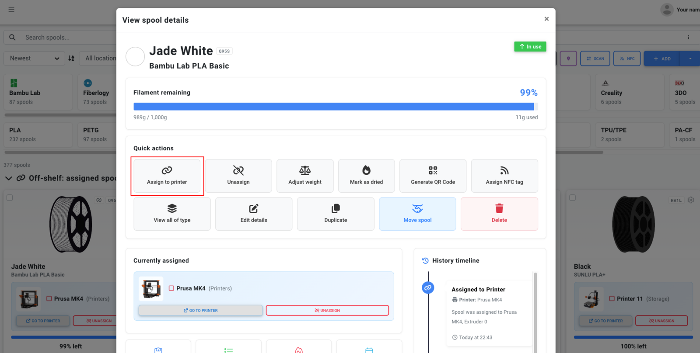
Task: Filter by Fiberlogy brand card
Action: tap(97, 92)
